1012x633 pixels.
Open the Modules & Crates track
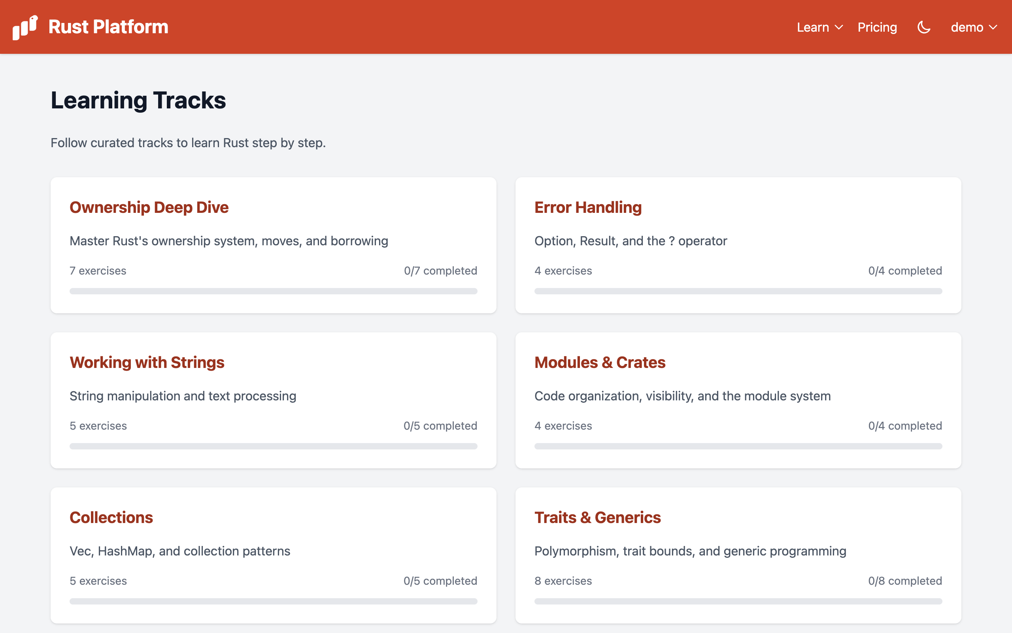pyautogui.click(x=600, y=362)
